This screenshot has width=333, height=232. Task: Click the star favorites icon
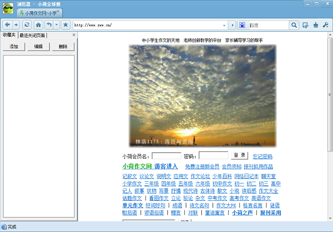(66, 25)
